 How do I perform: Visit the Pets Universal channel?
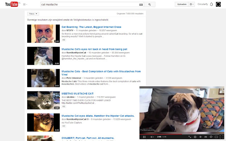point(74,78)
